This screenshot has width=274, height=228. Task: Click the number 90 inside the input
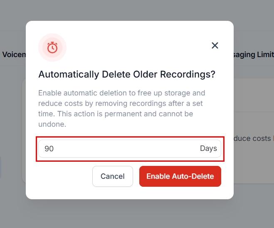(x=49, y=149)
